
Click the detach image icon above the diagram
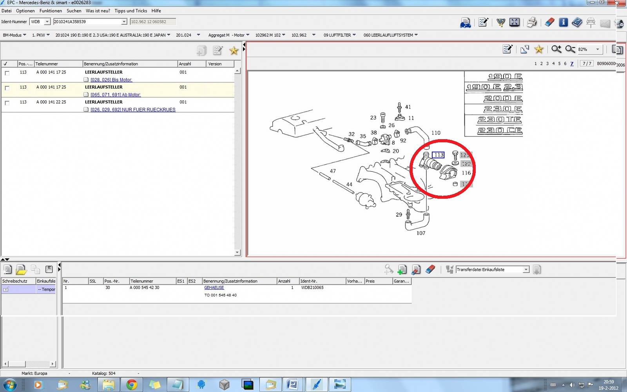tap(525, 49)
